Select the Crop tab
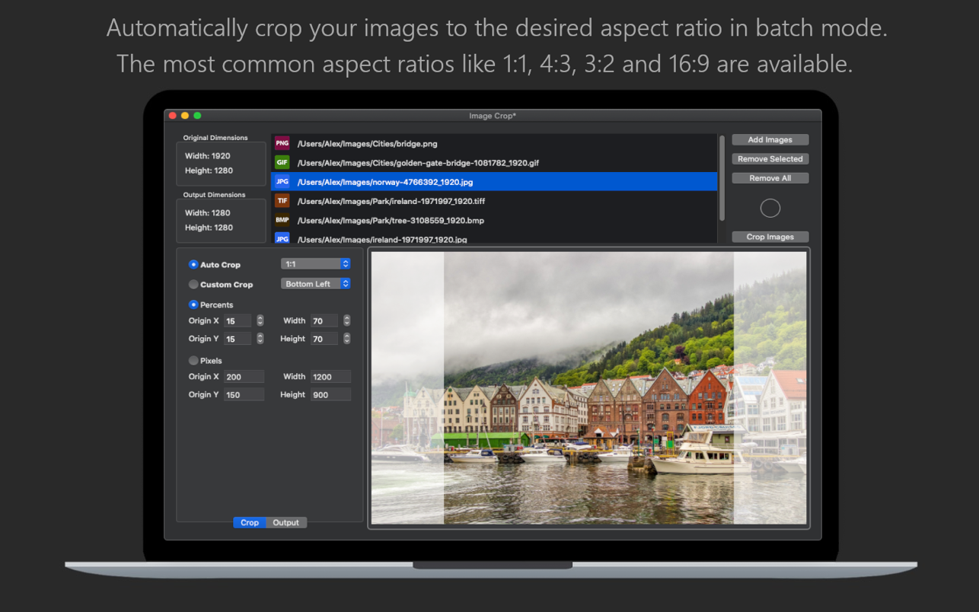 tap(250, 523)
